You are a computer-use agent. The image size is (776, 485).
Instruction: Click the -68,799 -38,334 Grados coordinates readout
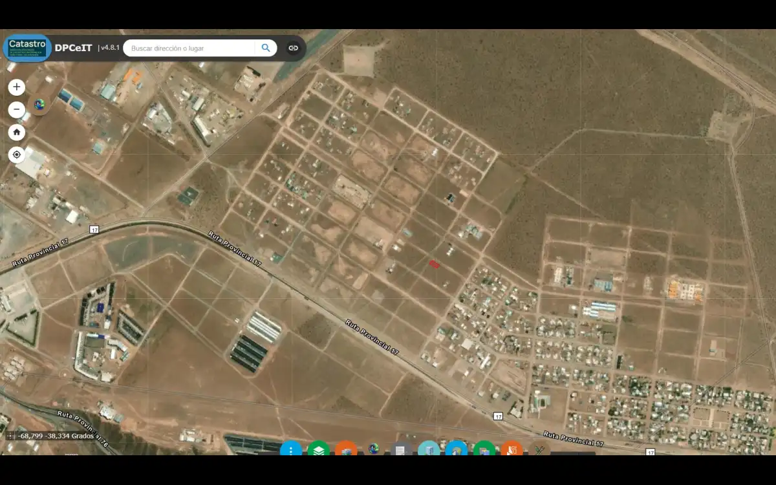(56, 436)
